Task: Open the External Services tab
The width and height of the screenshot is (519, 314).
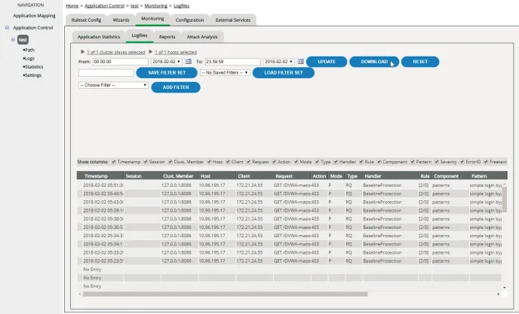Action: [233, 20]
